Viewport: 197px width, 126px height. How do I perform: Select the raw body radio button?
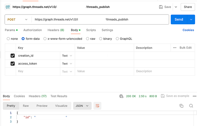click(x=88, y=39)
